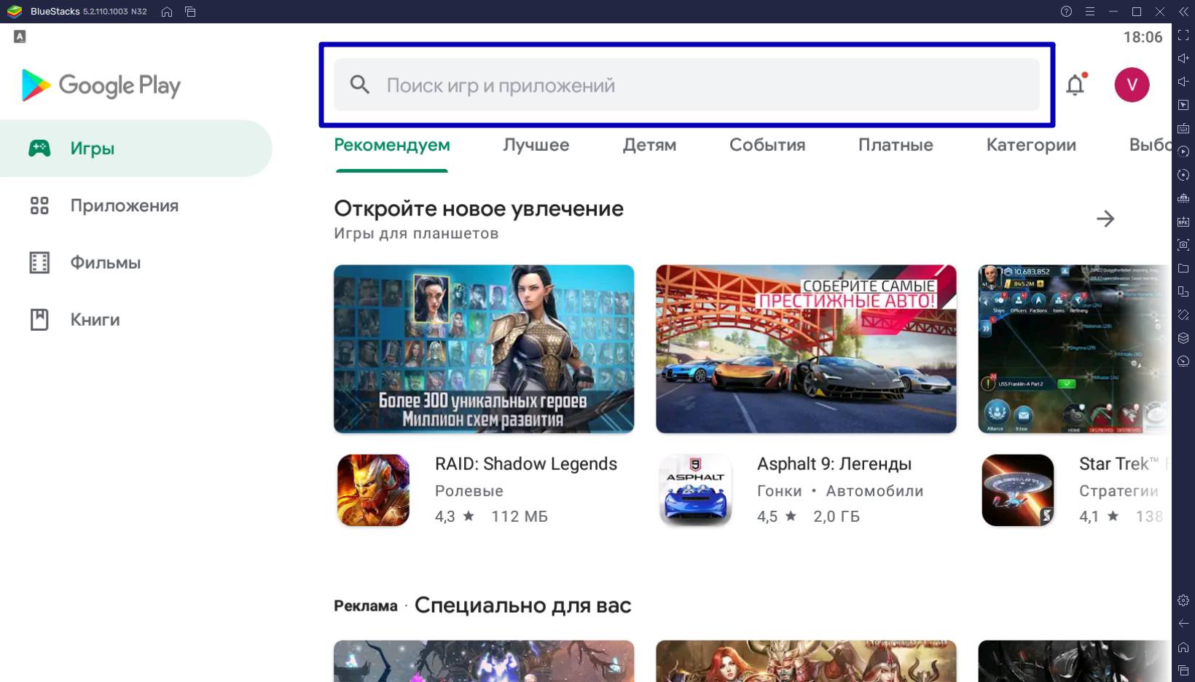Click the Star Trek app icon

click(x=1018, y=490)
